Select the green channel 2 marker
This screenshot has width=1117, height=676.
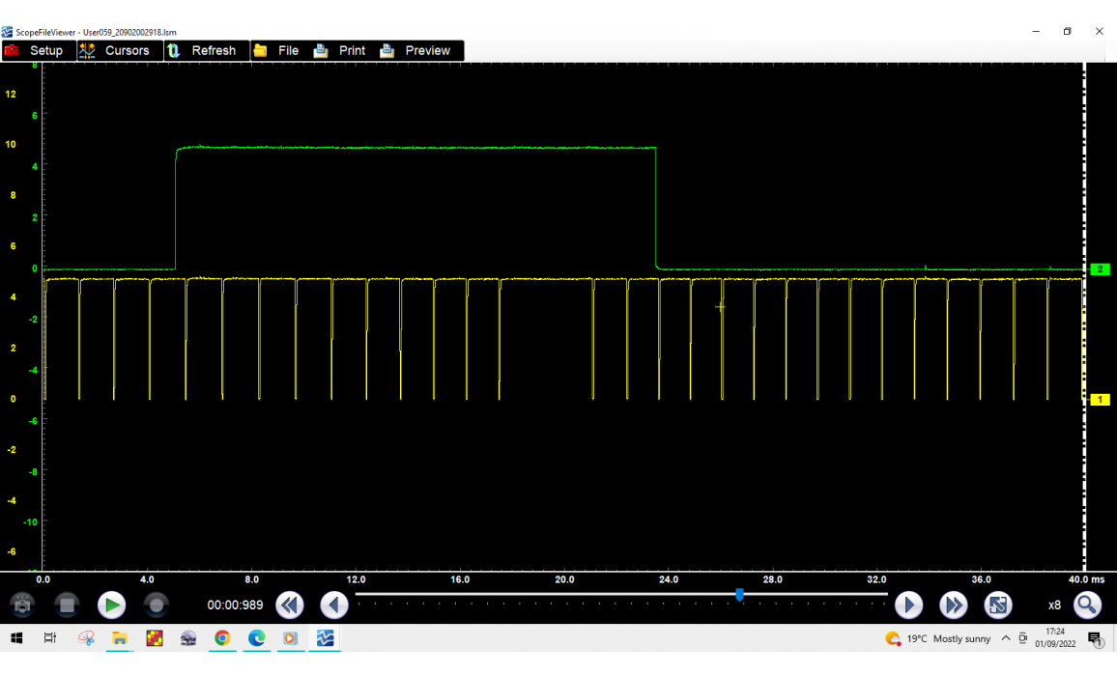1100,269
